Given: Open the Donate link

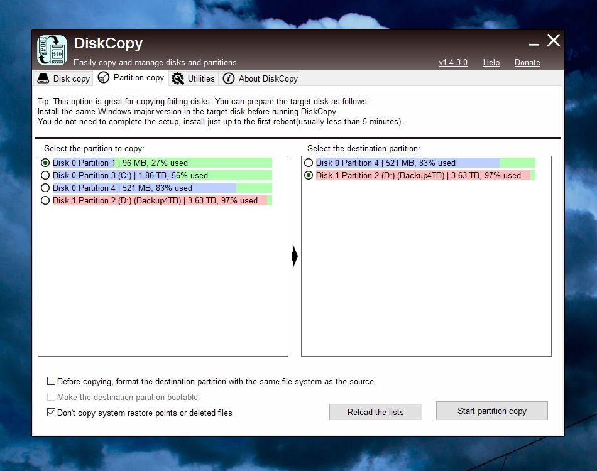Looking at the screenshot, I should (527, 62).
